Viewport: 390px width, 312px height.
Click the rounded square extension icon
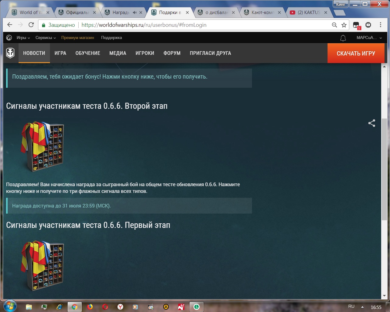tap(368, 25)
